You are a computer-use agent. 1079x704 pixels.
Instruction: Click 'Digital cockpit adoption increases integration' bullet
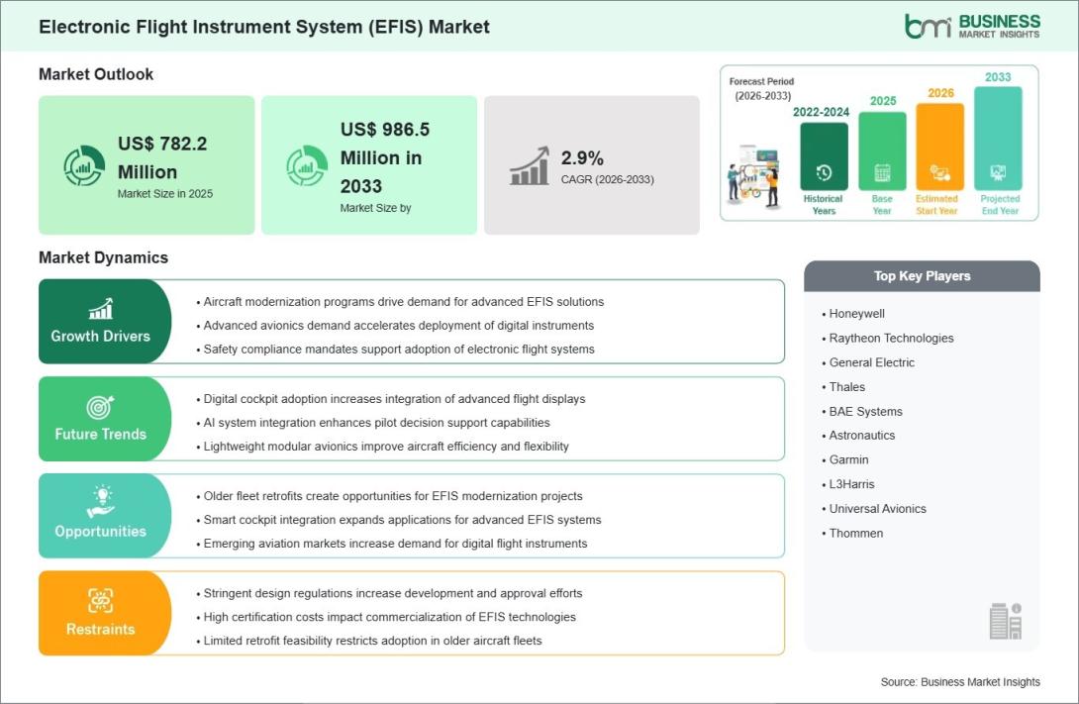[394, 399]
